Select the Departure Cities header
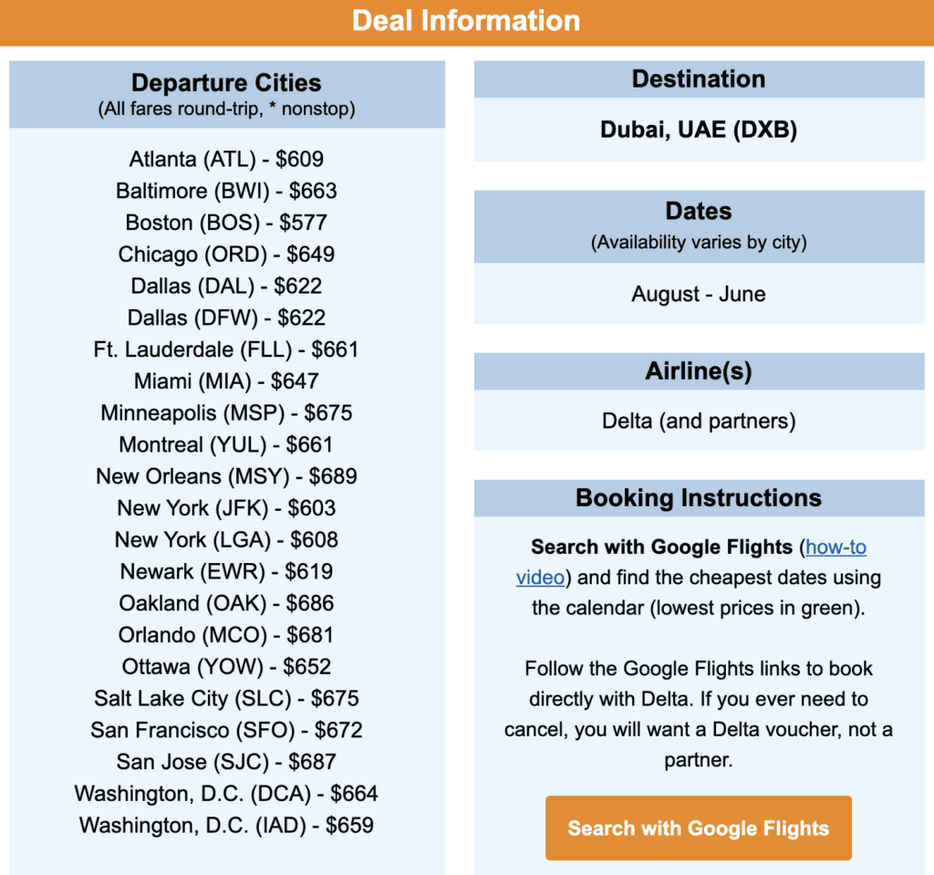This screenshot has height=875, width=934. click(226, 82)
